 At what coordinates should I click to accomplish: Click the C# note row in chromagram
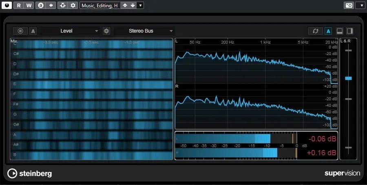[91, 54]
